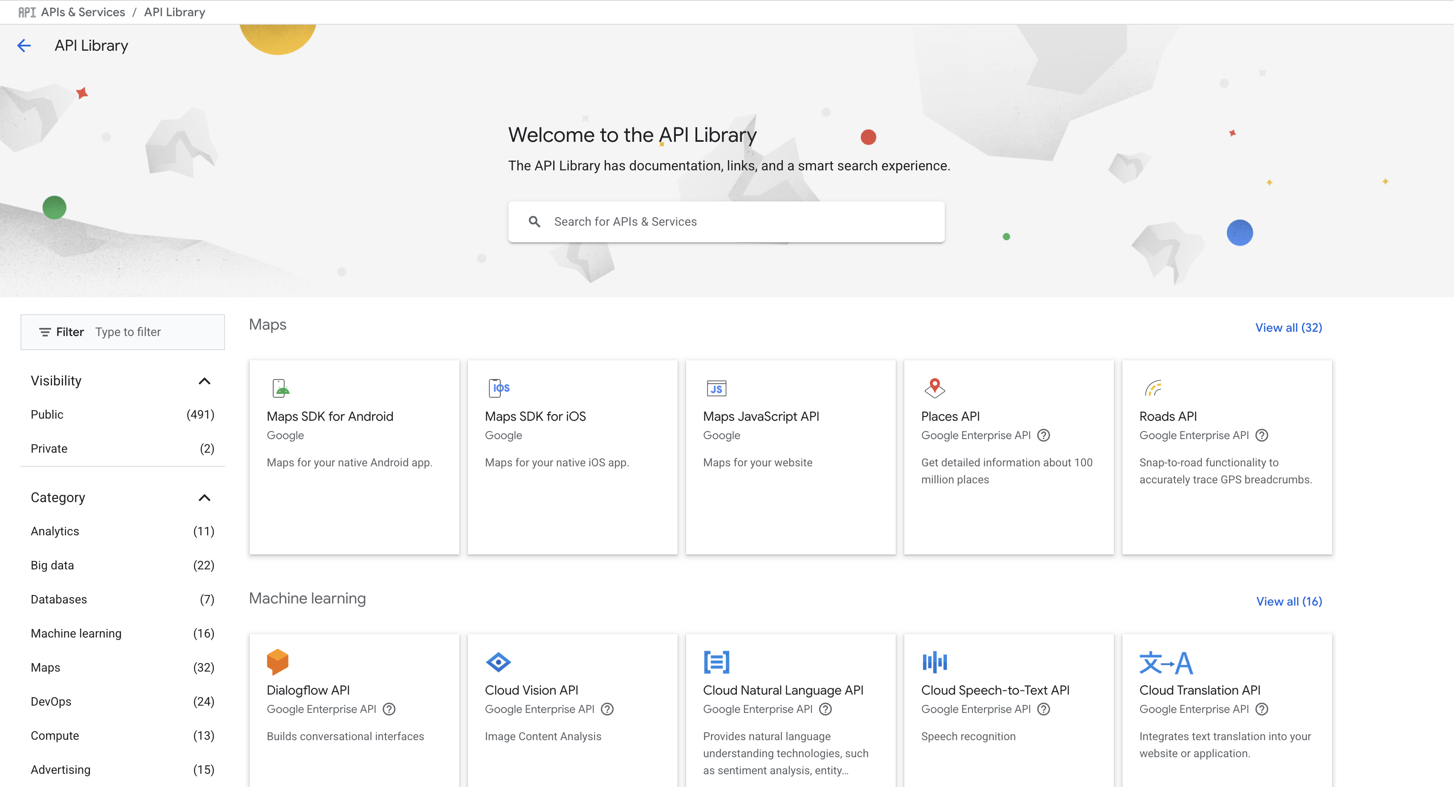This screenshot has width=1454, height=787.
Task: Click the Dialogflow API orange cube icon
Action: (x=277, y=662)
